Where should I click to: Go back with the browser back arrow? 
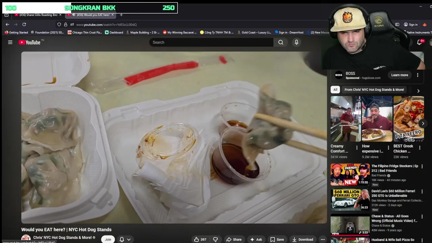point(7,24)
